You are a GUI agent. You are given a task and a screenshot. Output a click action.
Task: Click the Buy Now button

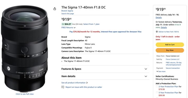click(170, 50)
